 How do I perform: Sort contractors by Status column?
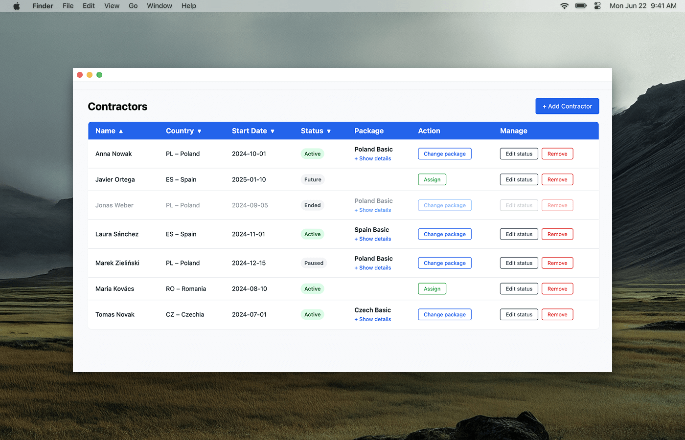coord(316,131)
